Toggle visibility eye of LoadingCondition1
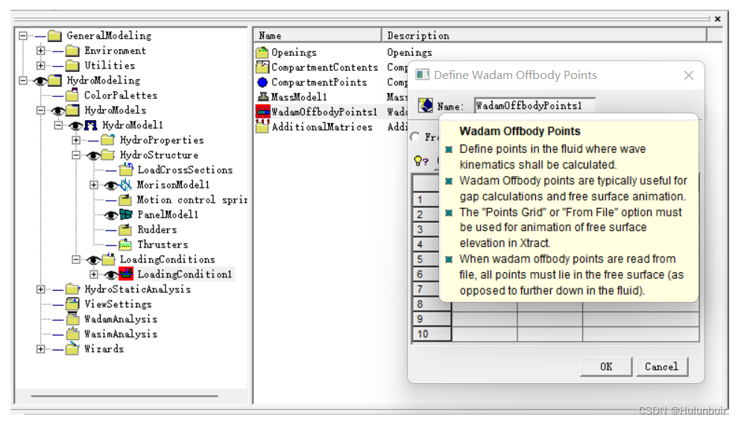 (x=111, y=274)
